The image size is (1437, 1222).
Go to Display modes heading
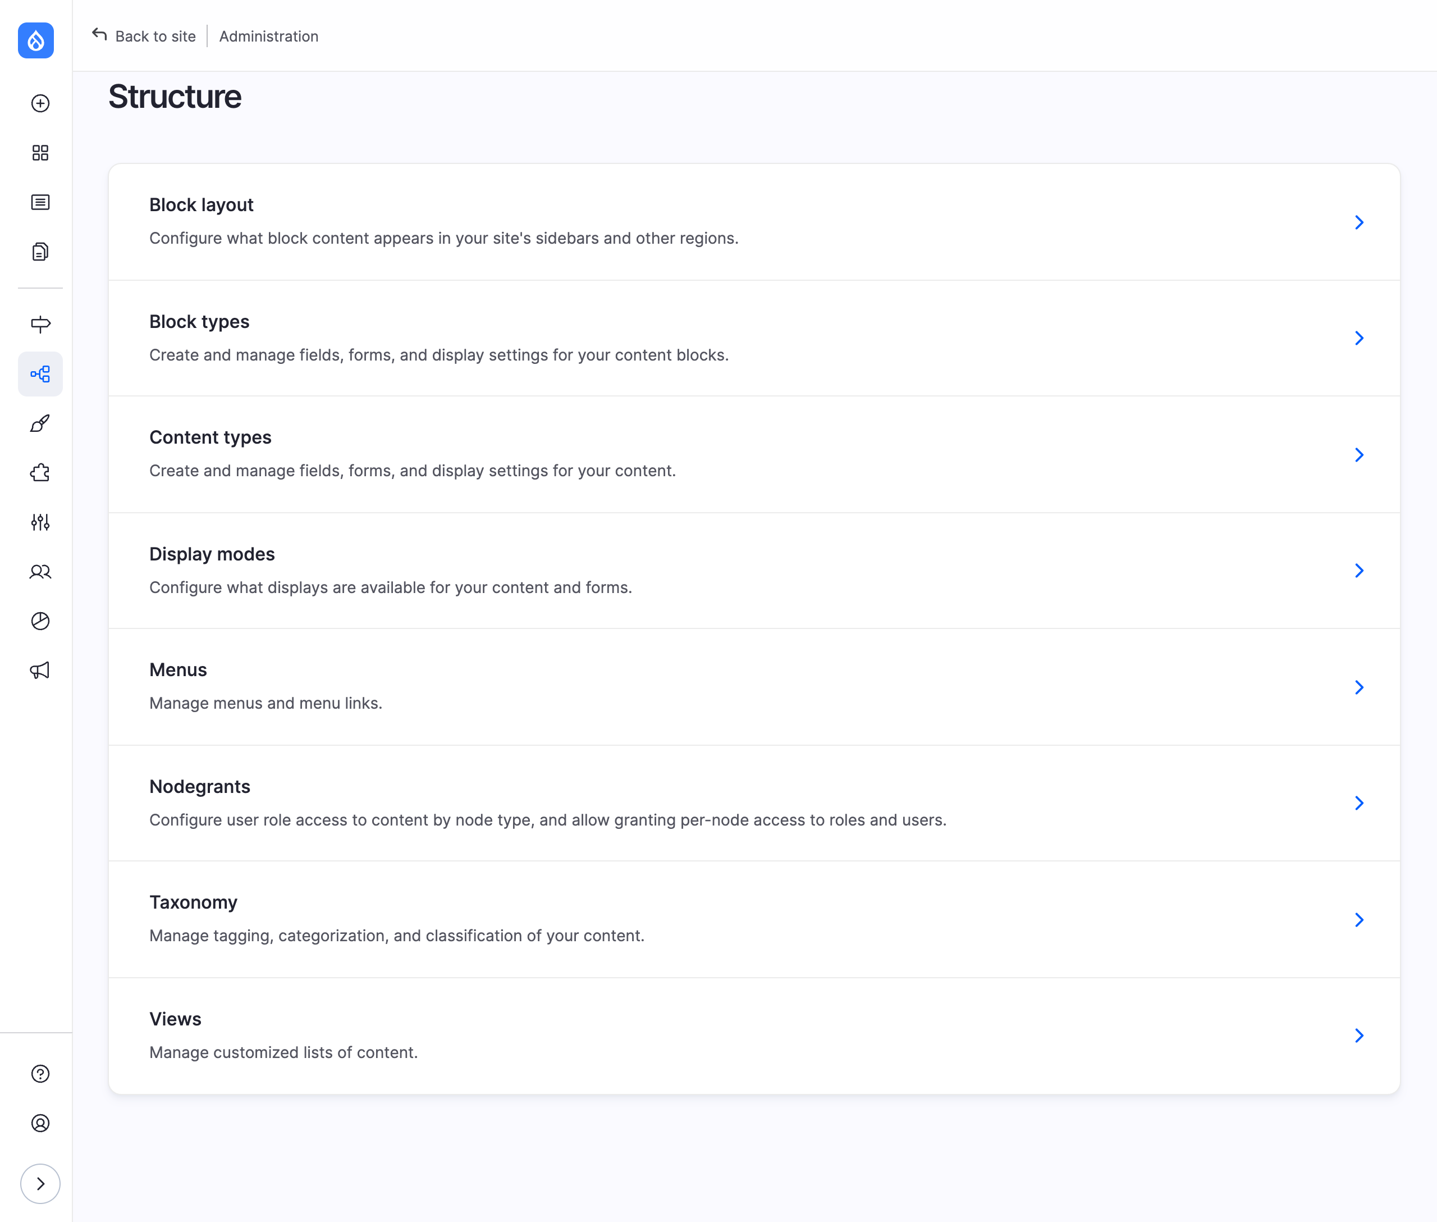click(212, 554)
